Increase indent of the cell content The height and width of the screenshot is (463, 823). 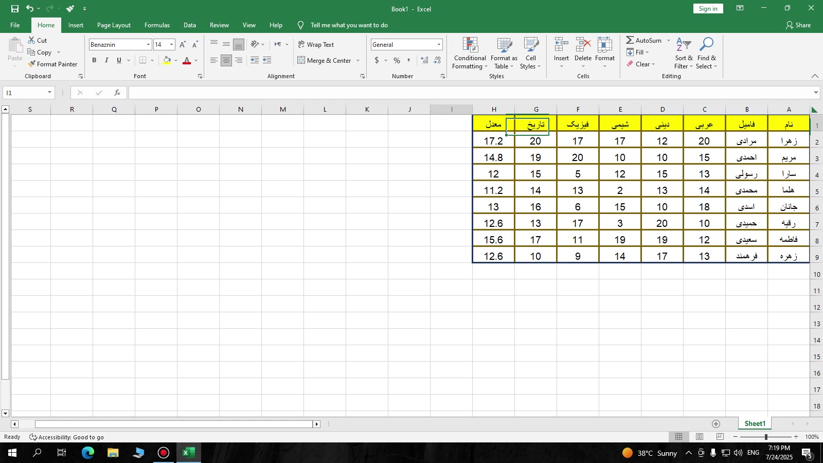[x=255, y=60]
